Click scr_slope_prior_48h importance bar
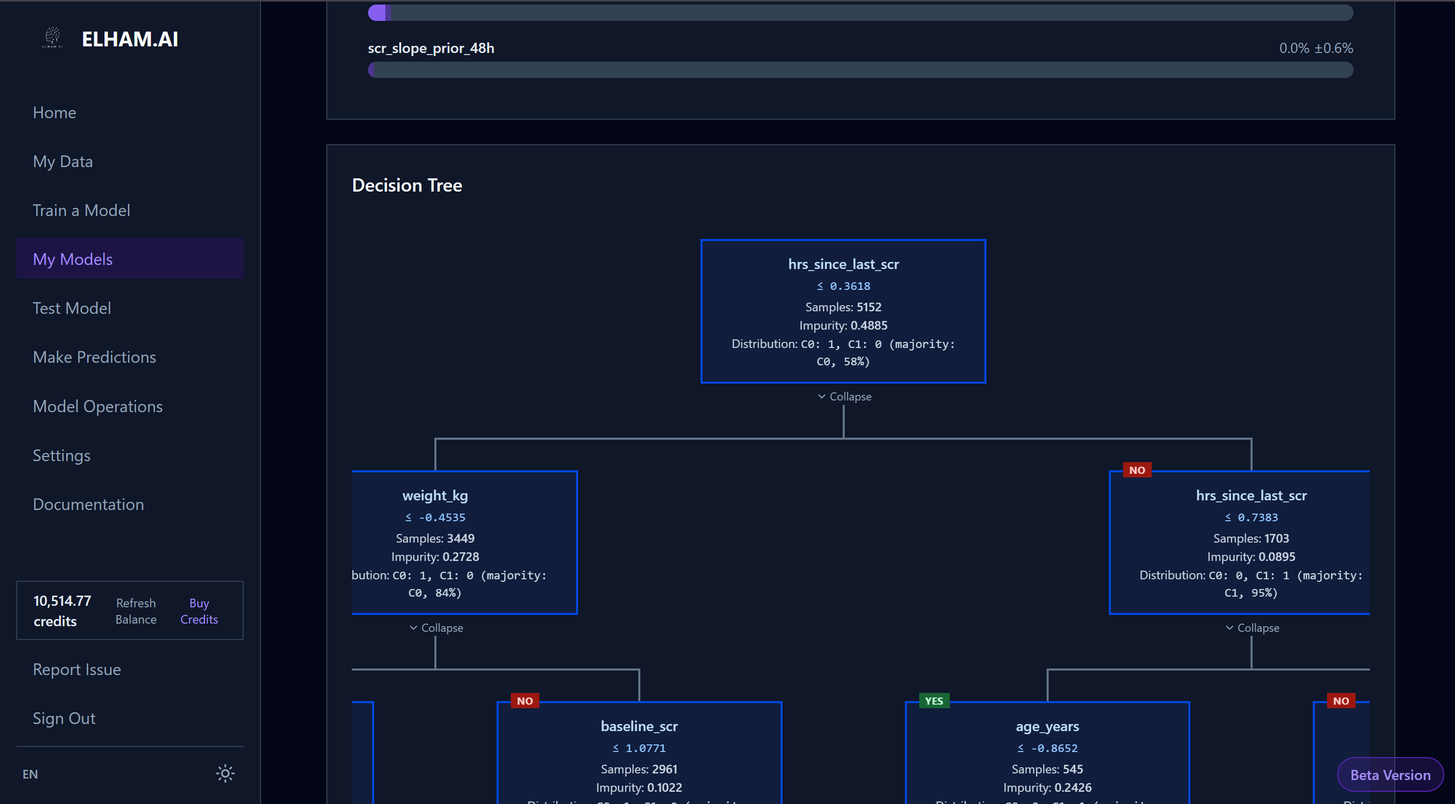 [x=860, y=69]
